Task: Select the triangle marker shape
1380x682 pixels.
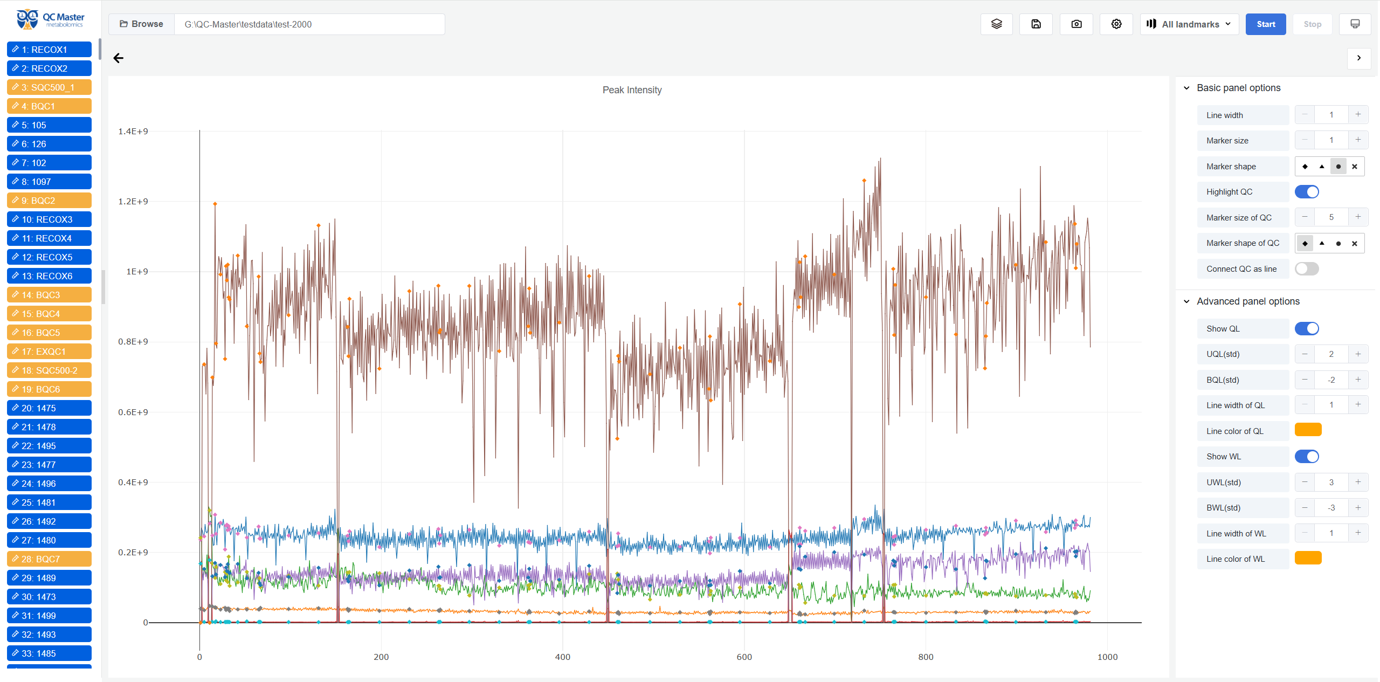Action: tap(1321, 167)
